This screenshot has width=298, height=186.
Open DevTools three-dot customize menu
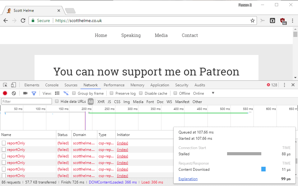tap(284, 85)
